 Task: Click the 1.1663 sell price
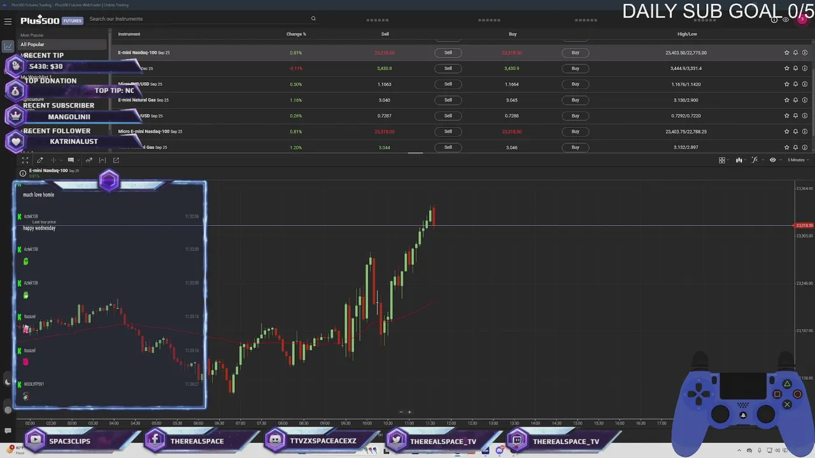[x=385, y=84]
